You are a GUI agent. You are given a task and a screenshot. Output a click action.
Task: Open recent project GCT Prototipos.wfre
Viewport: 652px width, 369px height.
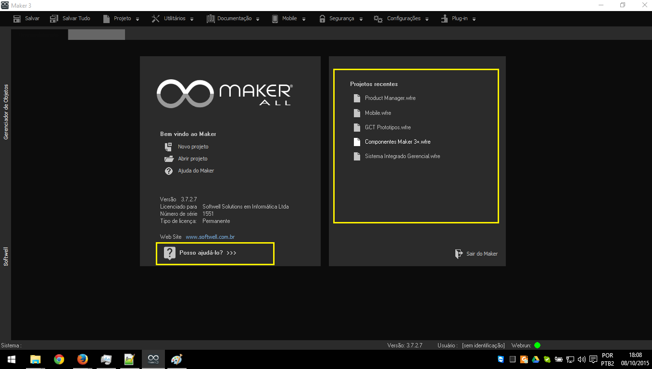click(388, 128)
